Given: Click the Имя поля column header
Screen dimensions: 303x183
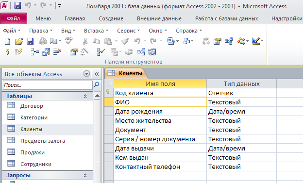Looking at the screenshot, I should (160, 83).
